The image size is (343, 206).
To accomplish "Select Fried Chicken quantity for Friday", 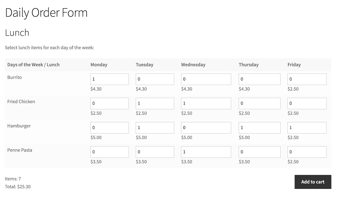I will (307, 103).
